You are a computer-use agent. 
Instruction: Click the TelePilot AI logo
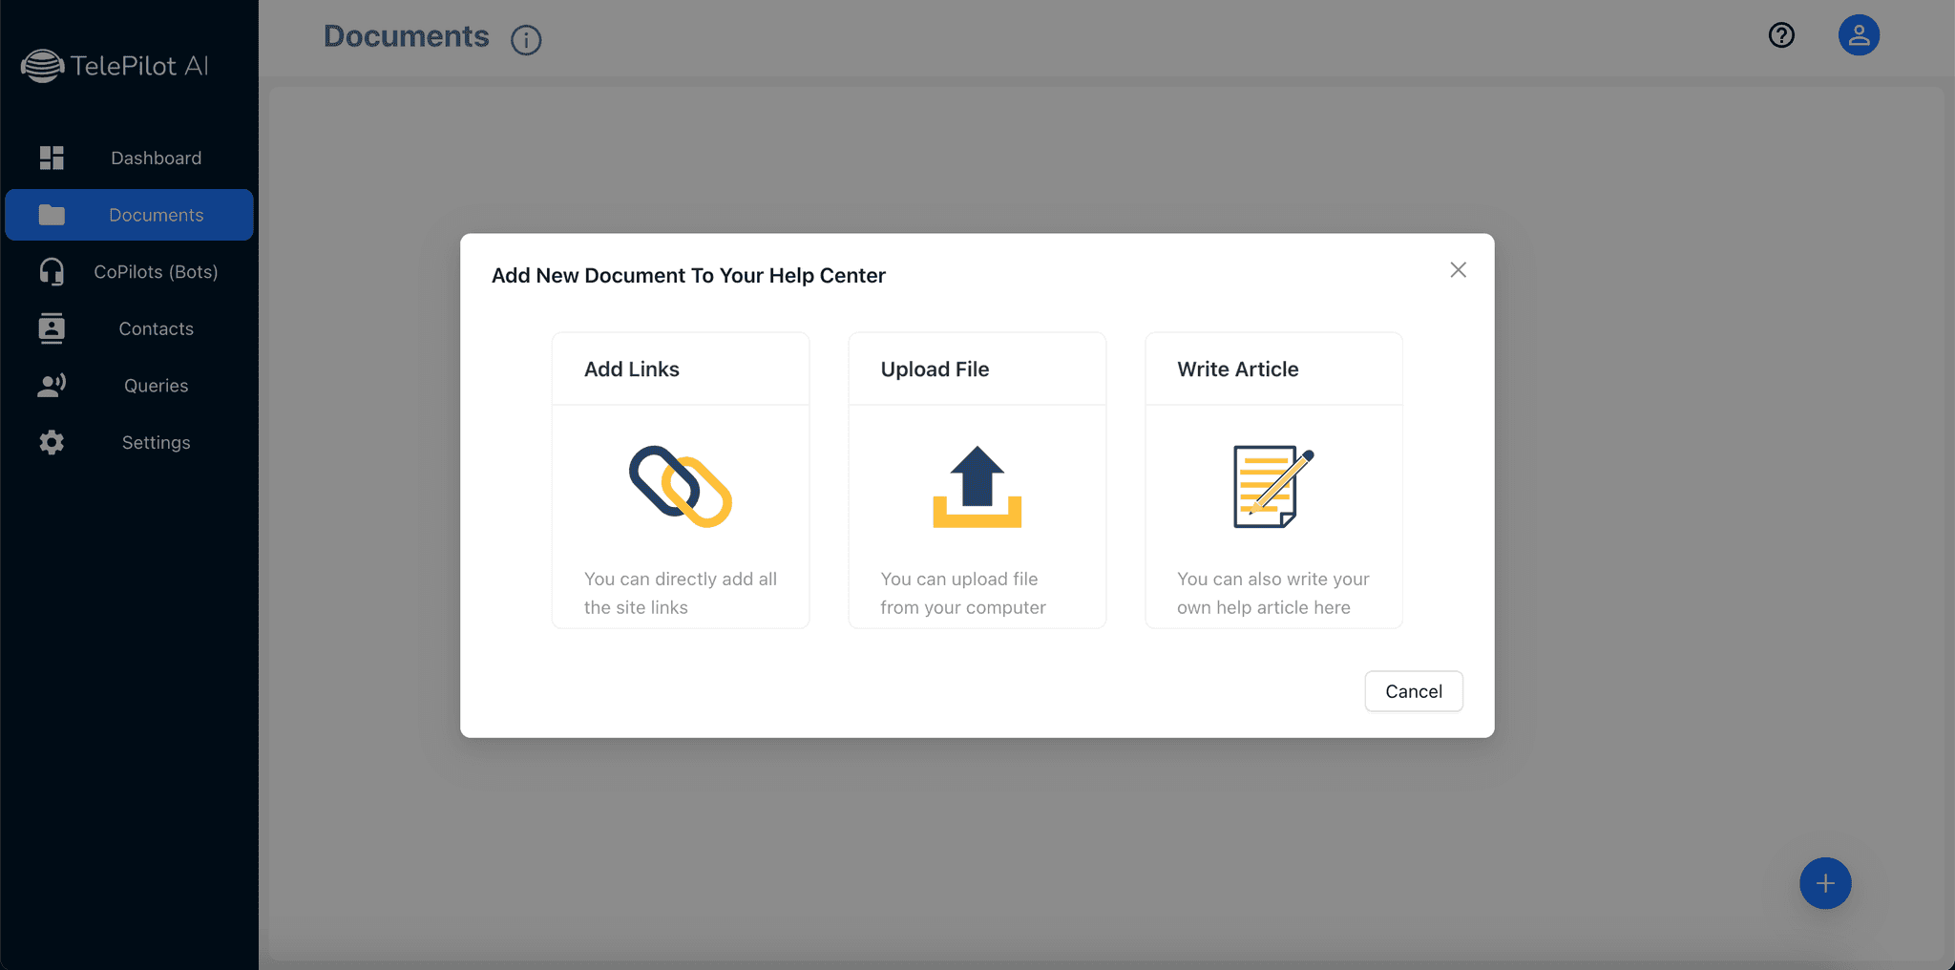[x=115, y=66]
